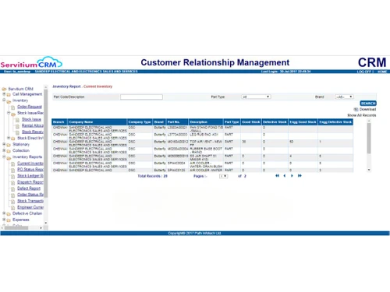Click the Servitium CRM cloud logo
Viewport: 390px width, 292px height.
point(31,62)
